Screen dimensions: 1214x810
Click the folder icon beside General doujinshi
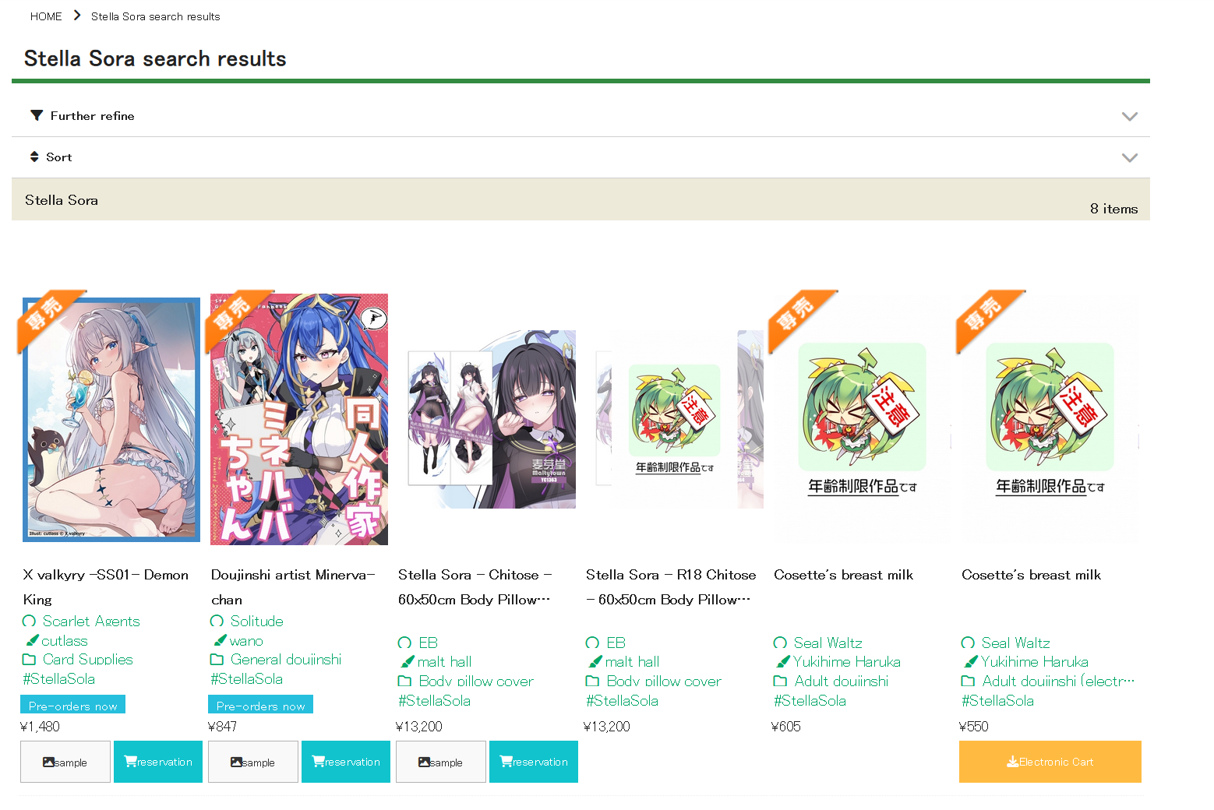217,659
